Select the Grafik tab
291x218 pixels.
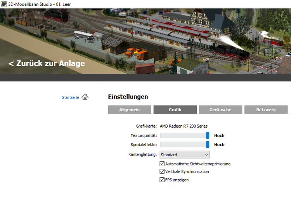point(175,110)
